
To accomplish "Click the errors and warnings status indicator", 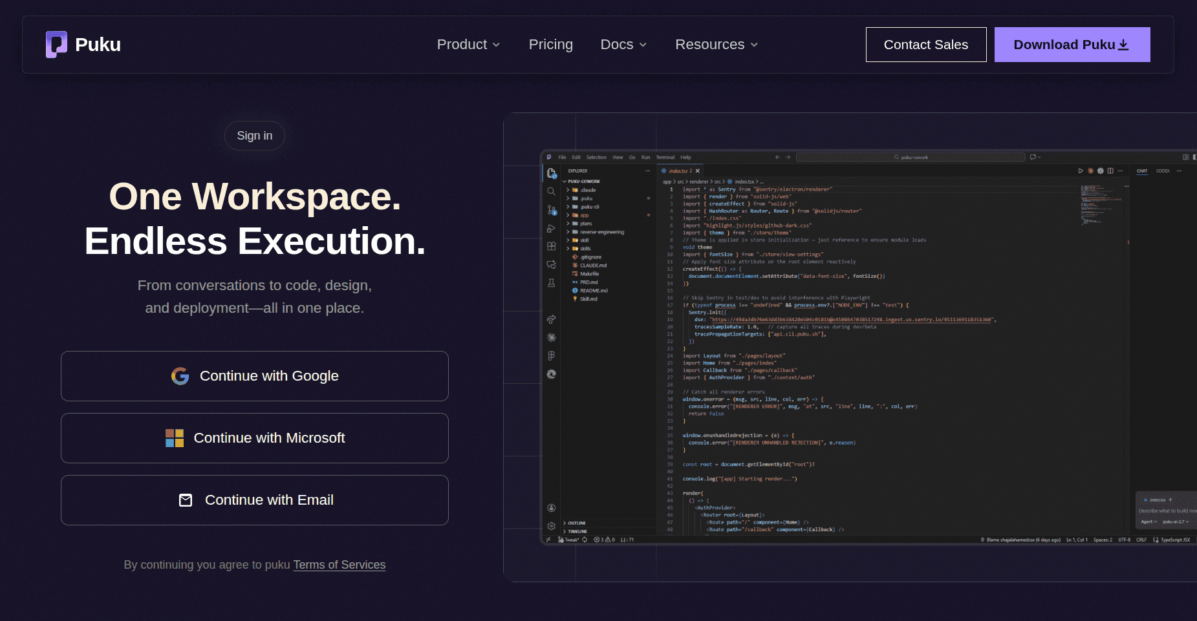I will [x=604, y=540].
